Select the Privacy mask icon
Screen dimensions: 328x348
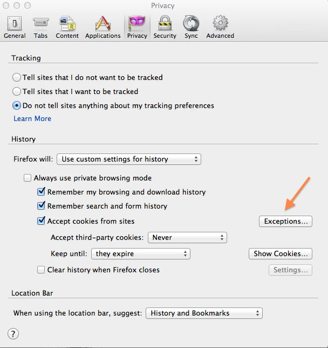pyautogui.click(x=137, y=23)
